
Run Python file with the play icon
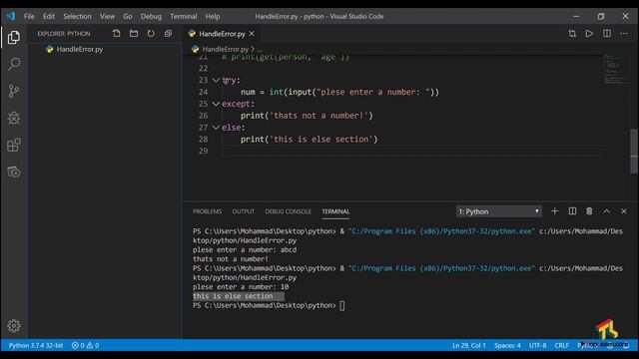pyautogui.click(x=589, y=33)
